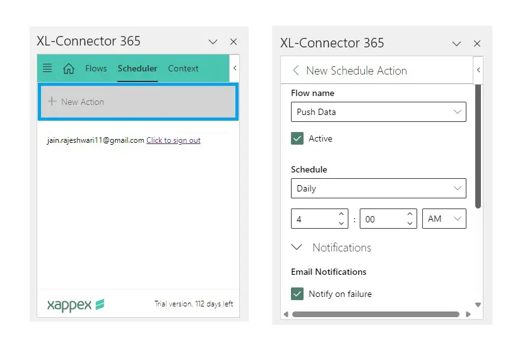Click the back arrow beside New Schedule Action
The image size is (527, 350).
(x=295, y=71)
